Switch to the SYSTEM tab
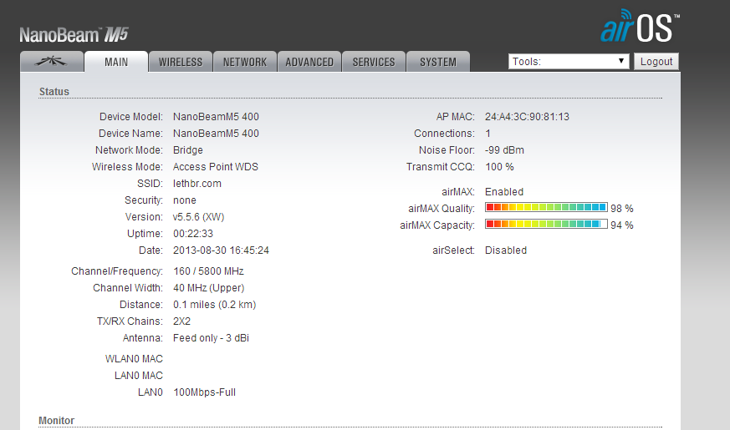730x430 pixels. coord(438,62)
